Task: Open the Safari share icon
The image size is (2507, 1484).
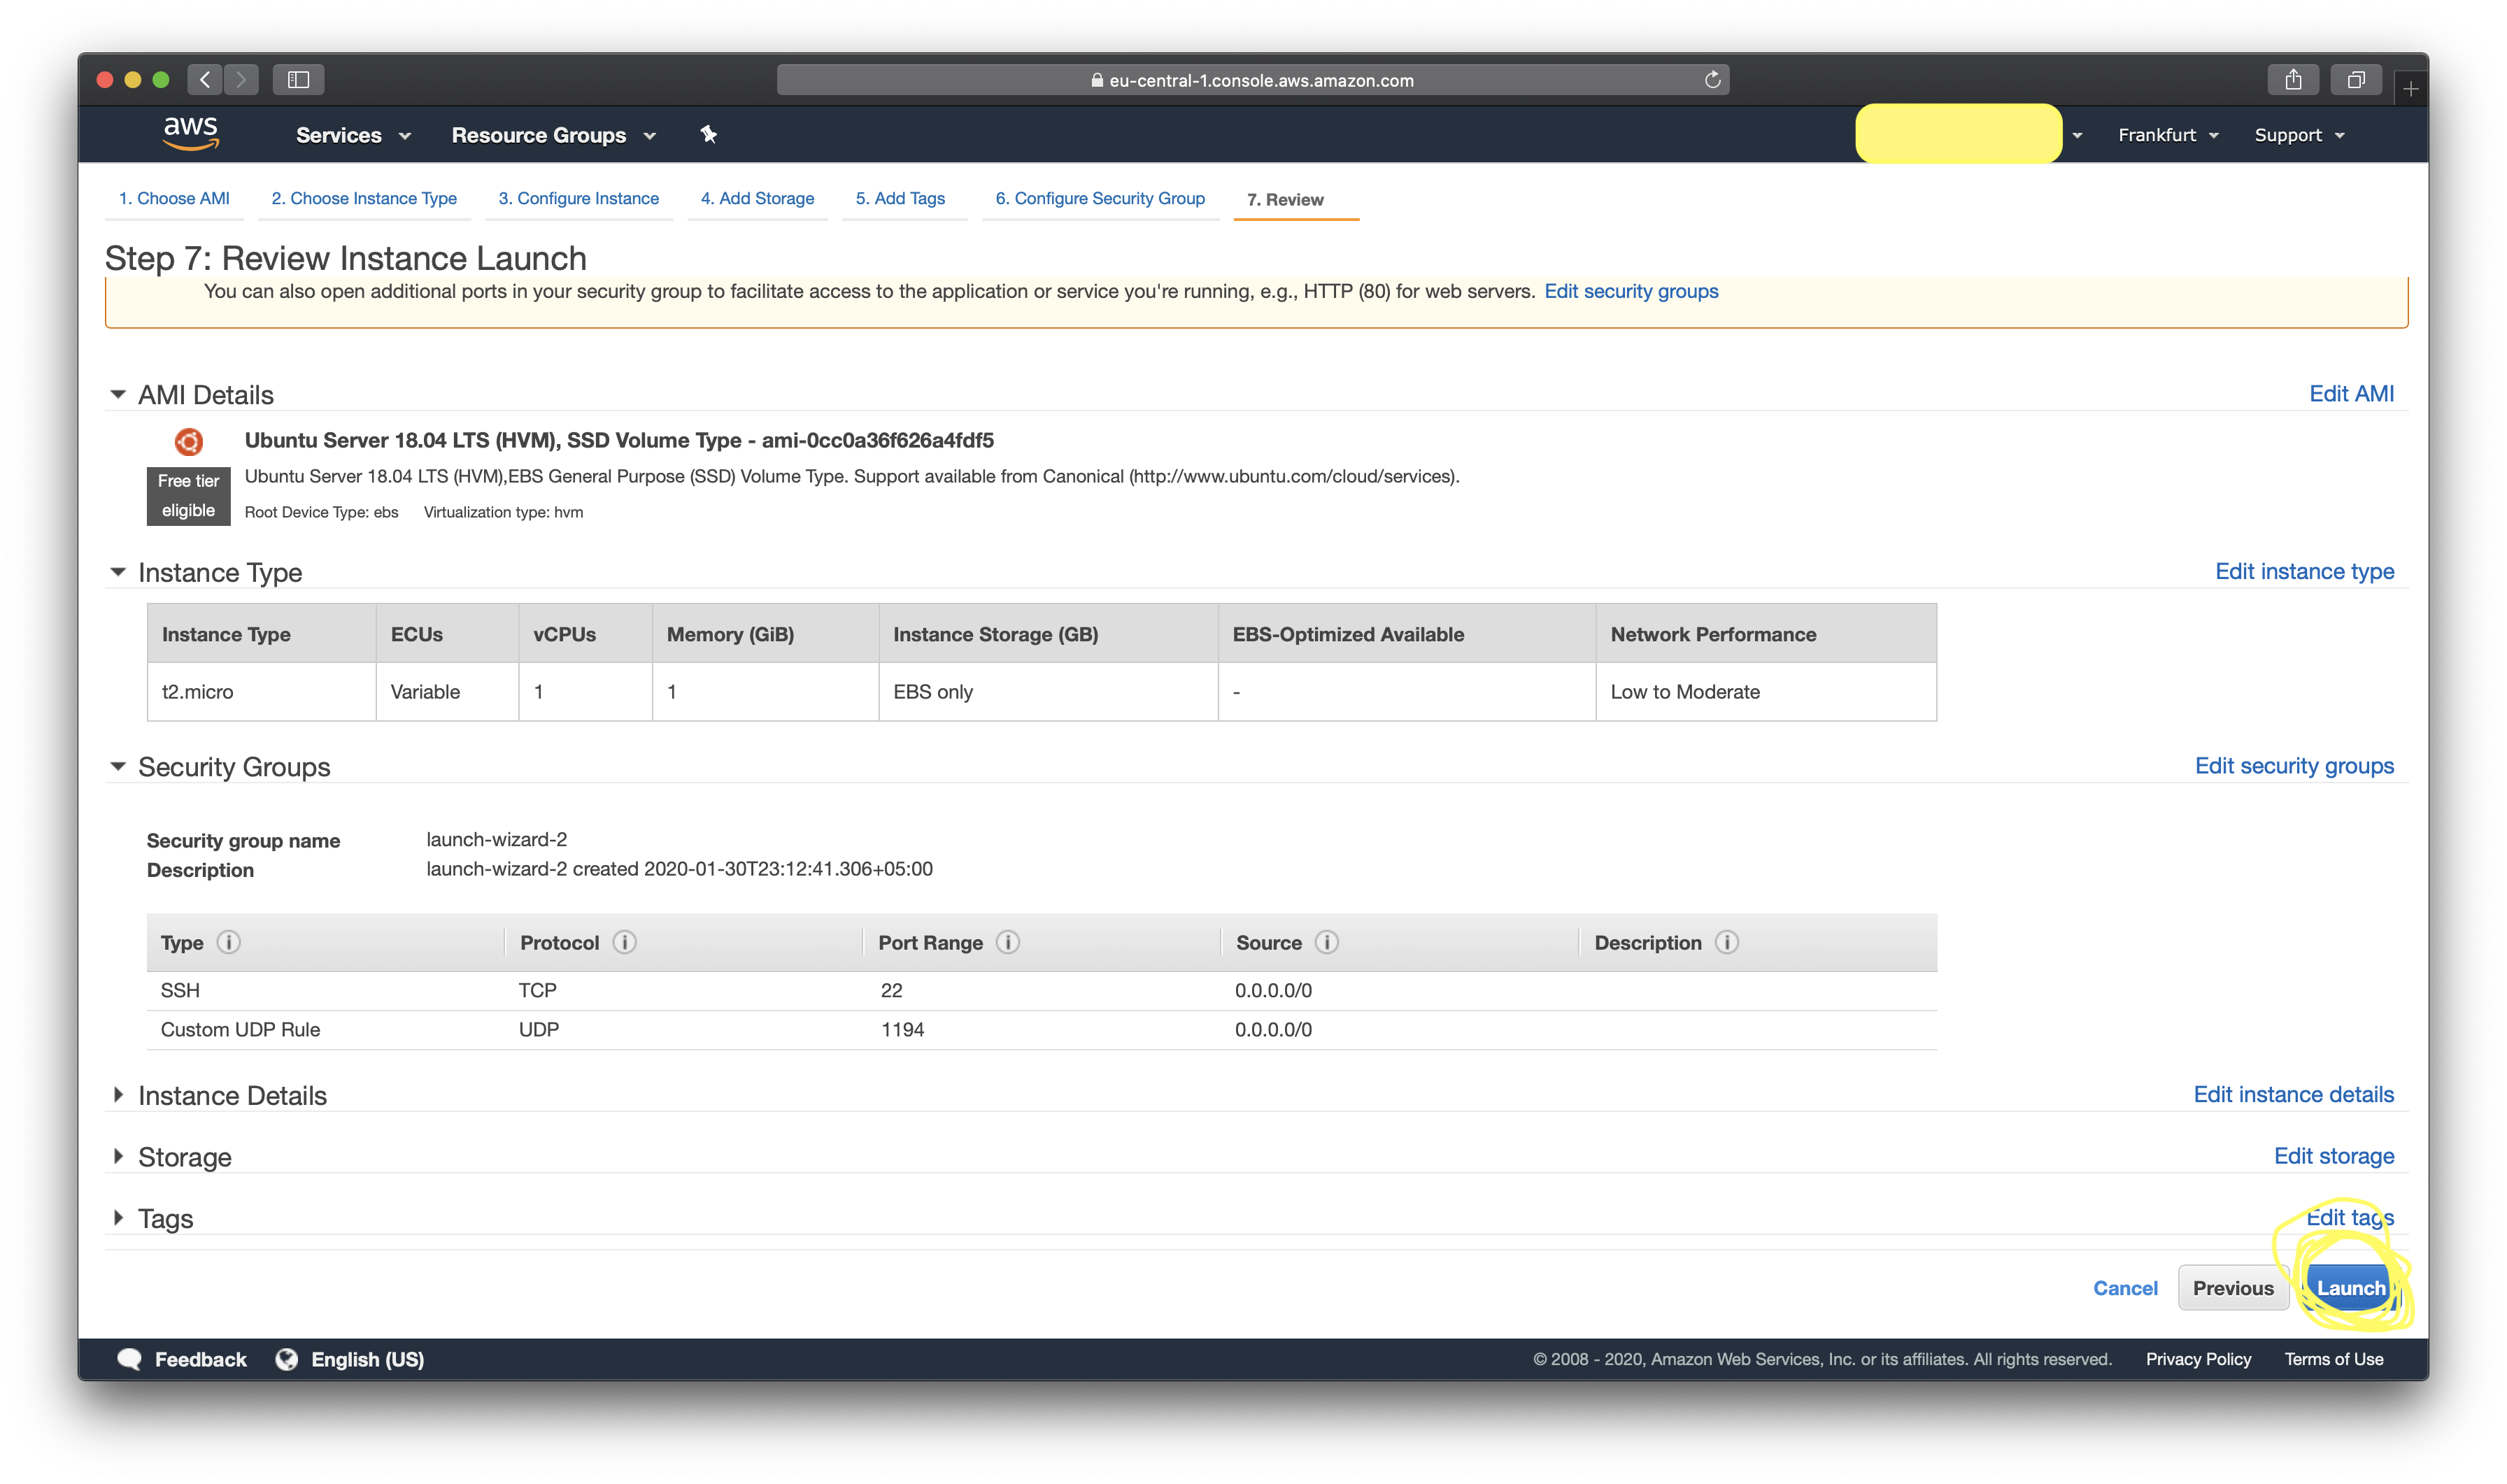Action: pyautogui.click(x=2292, y=80)
